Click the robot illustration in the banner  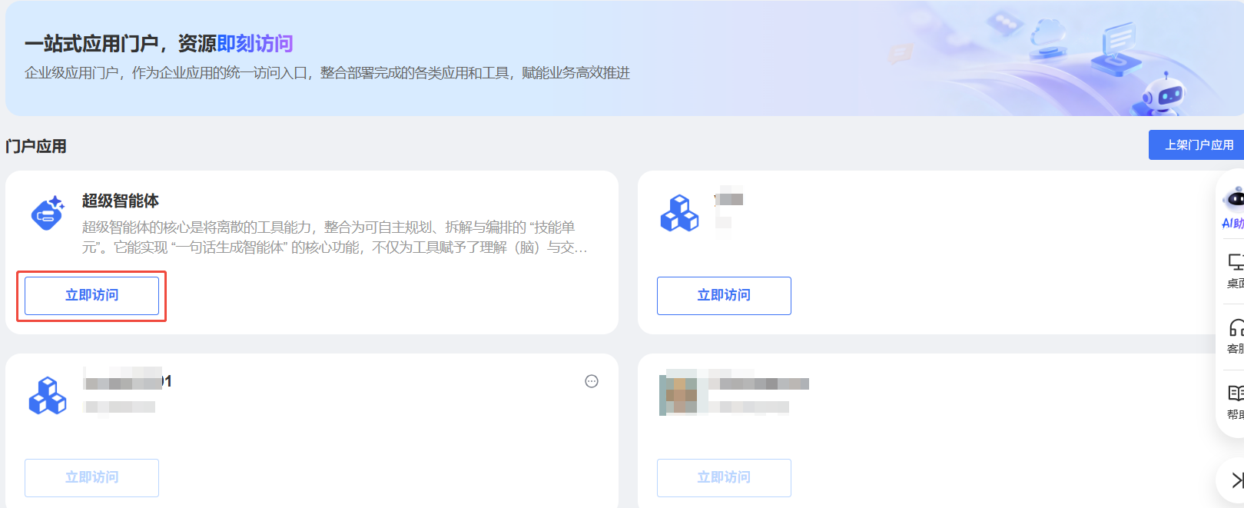tap(1161, 94)
